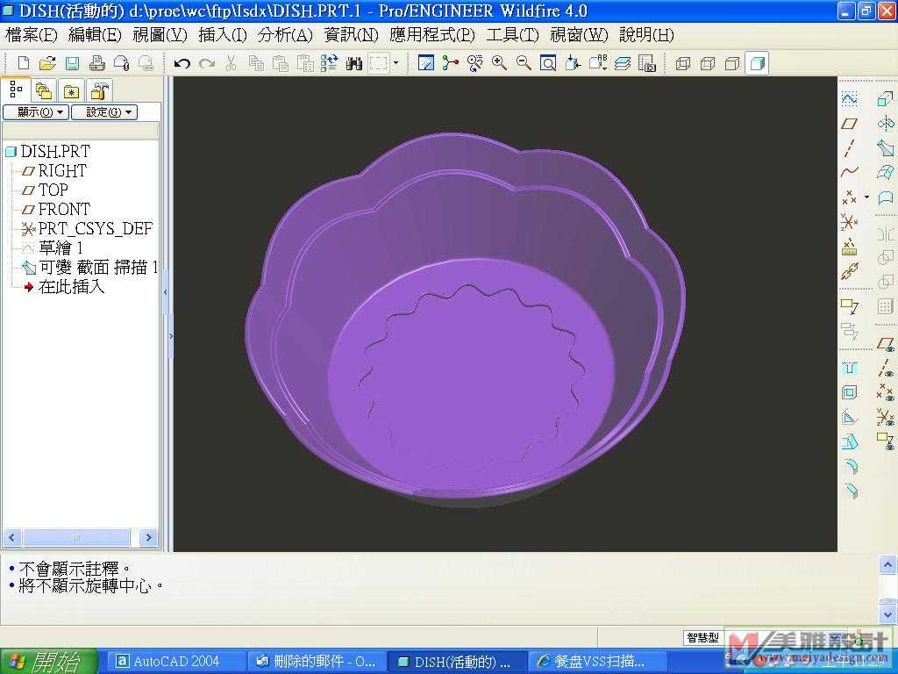The height and width of the screenshot is (674, 898).
Task: Open the 工具(T) menu
Action: 512,35
